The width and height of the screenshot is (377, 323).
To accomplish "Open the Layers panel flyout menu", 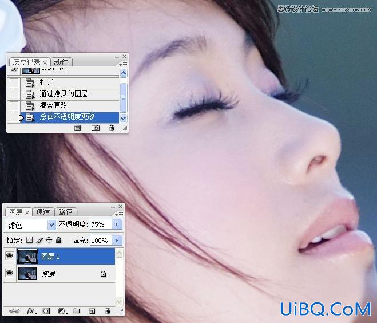I will (119, 214).
